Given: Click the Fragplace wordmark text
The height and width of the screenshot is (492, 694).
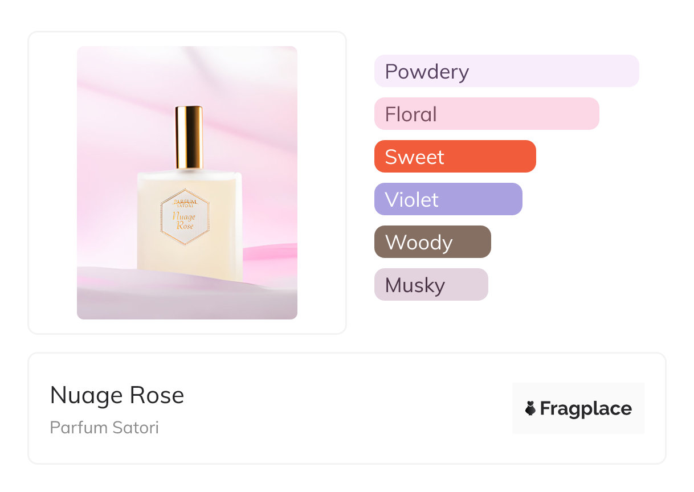Looking at the screenshot, I should coord(586,408).
